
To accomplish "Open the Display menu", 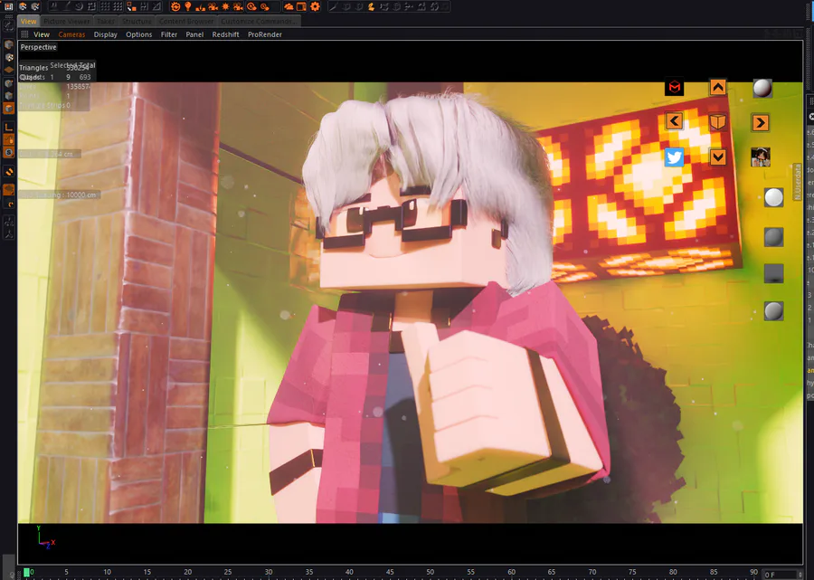I will tap(106, 34).
